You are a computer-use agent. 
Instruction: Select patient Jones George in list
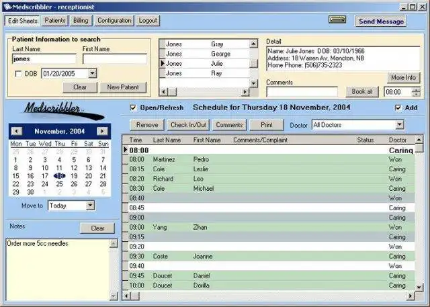(204, 54)
